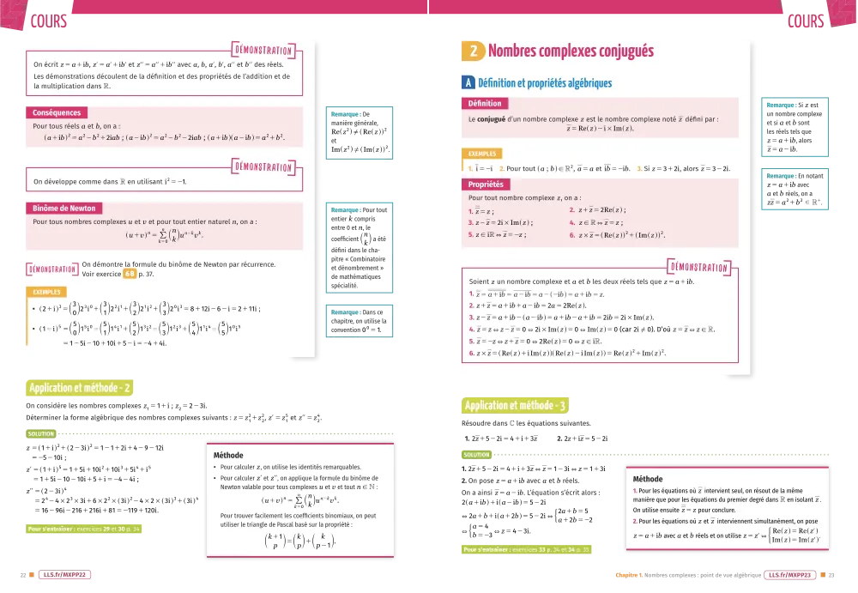Click the orange exercise 68 badge
This screenshot has height=593, width=858.
[129, 275]
